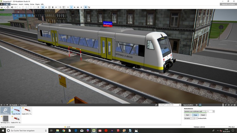
Task: Switch to 3D view mode
Action: 43,7
